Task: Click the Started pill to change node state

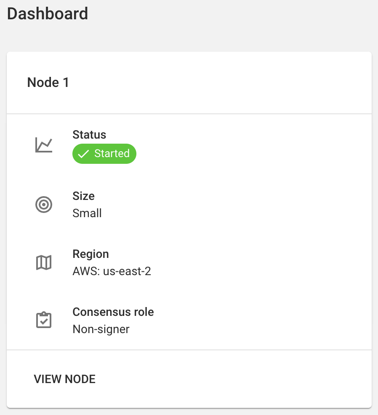Action: tap(104, 153)
